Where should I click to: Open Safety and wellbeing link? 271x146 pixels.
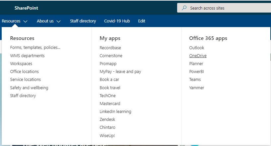pyautogui.click(x=29, y=88)
